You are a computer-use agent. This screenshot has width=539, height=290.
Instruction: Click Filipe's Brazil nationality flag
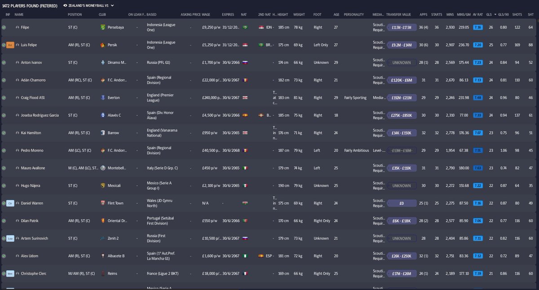point(245,27)
